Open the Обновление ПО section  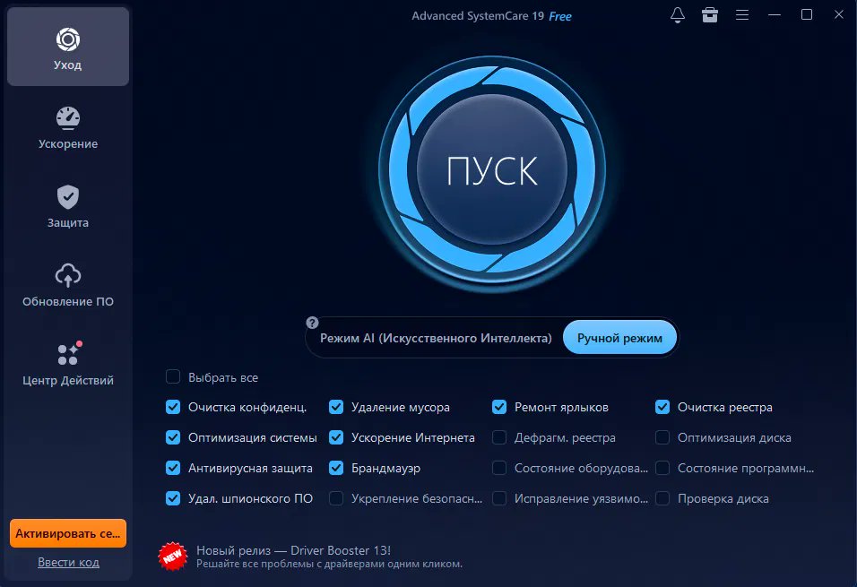(x=67, y=285)
